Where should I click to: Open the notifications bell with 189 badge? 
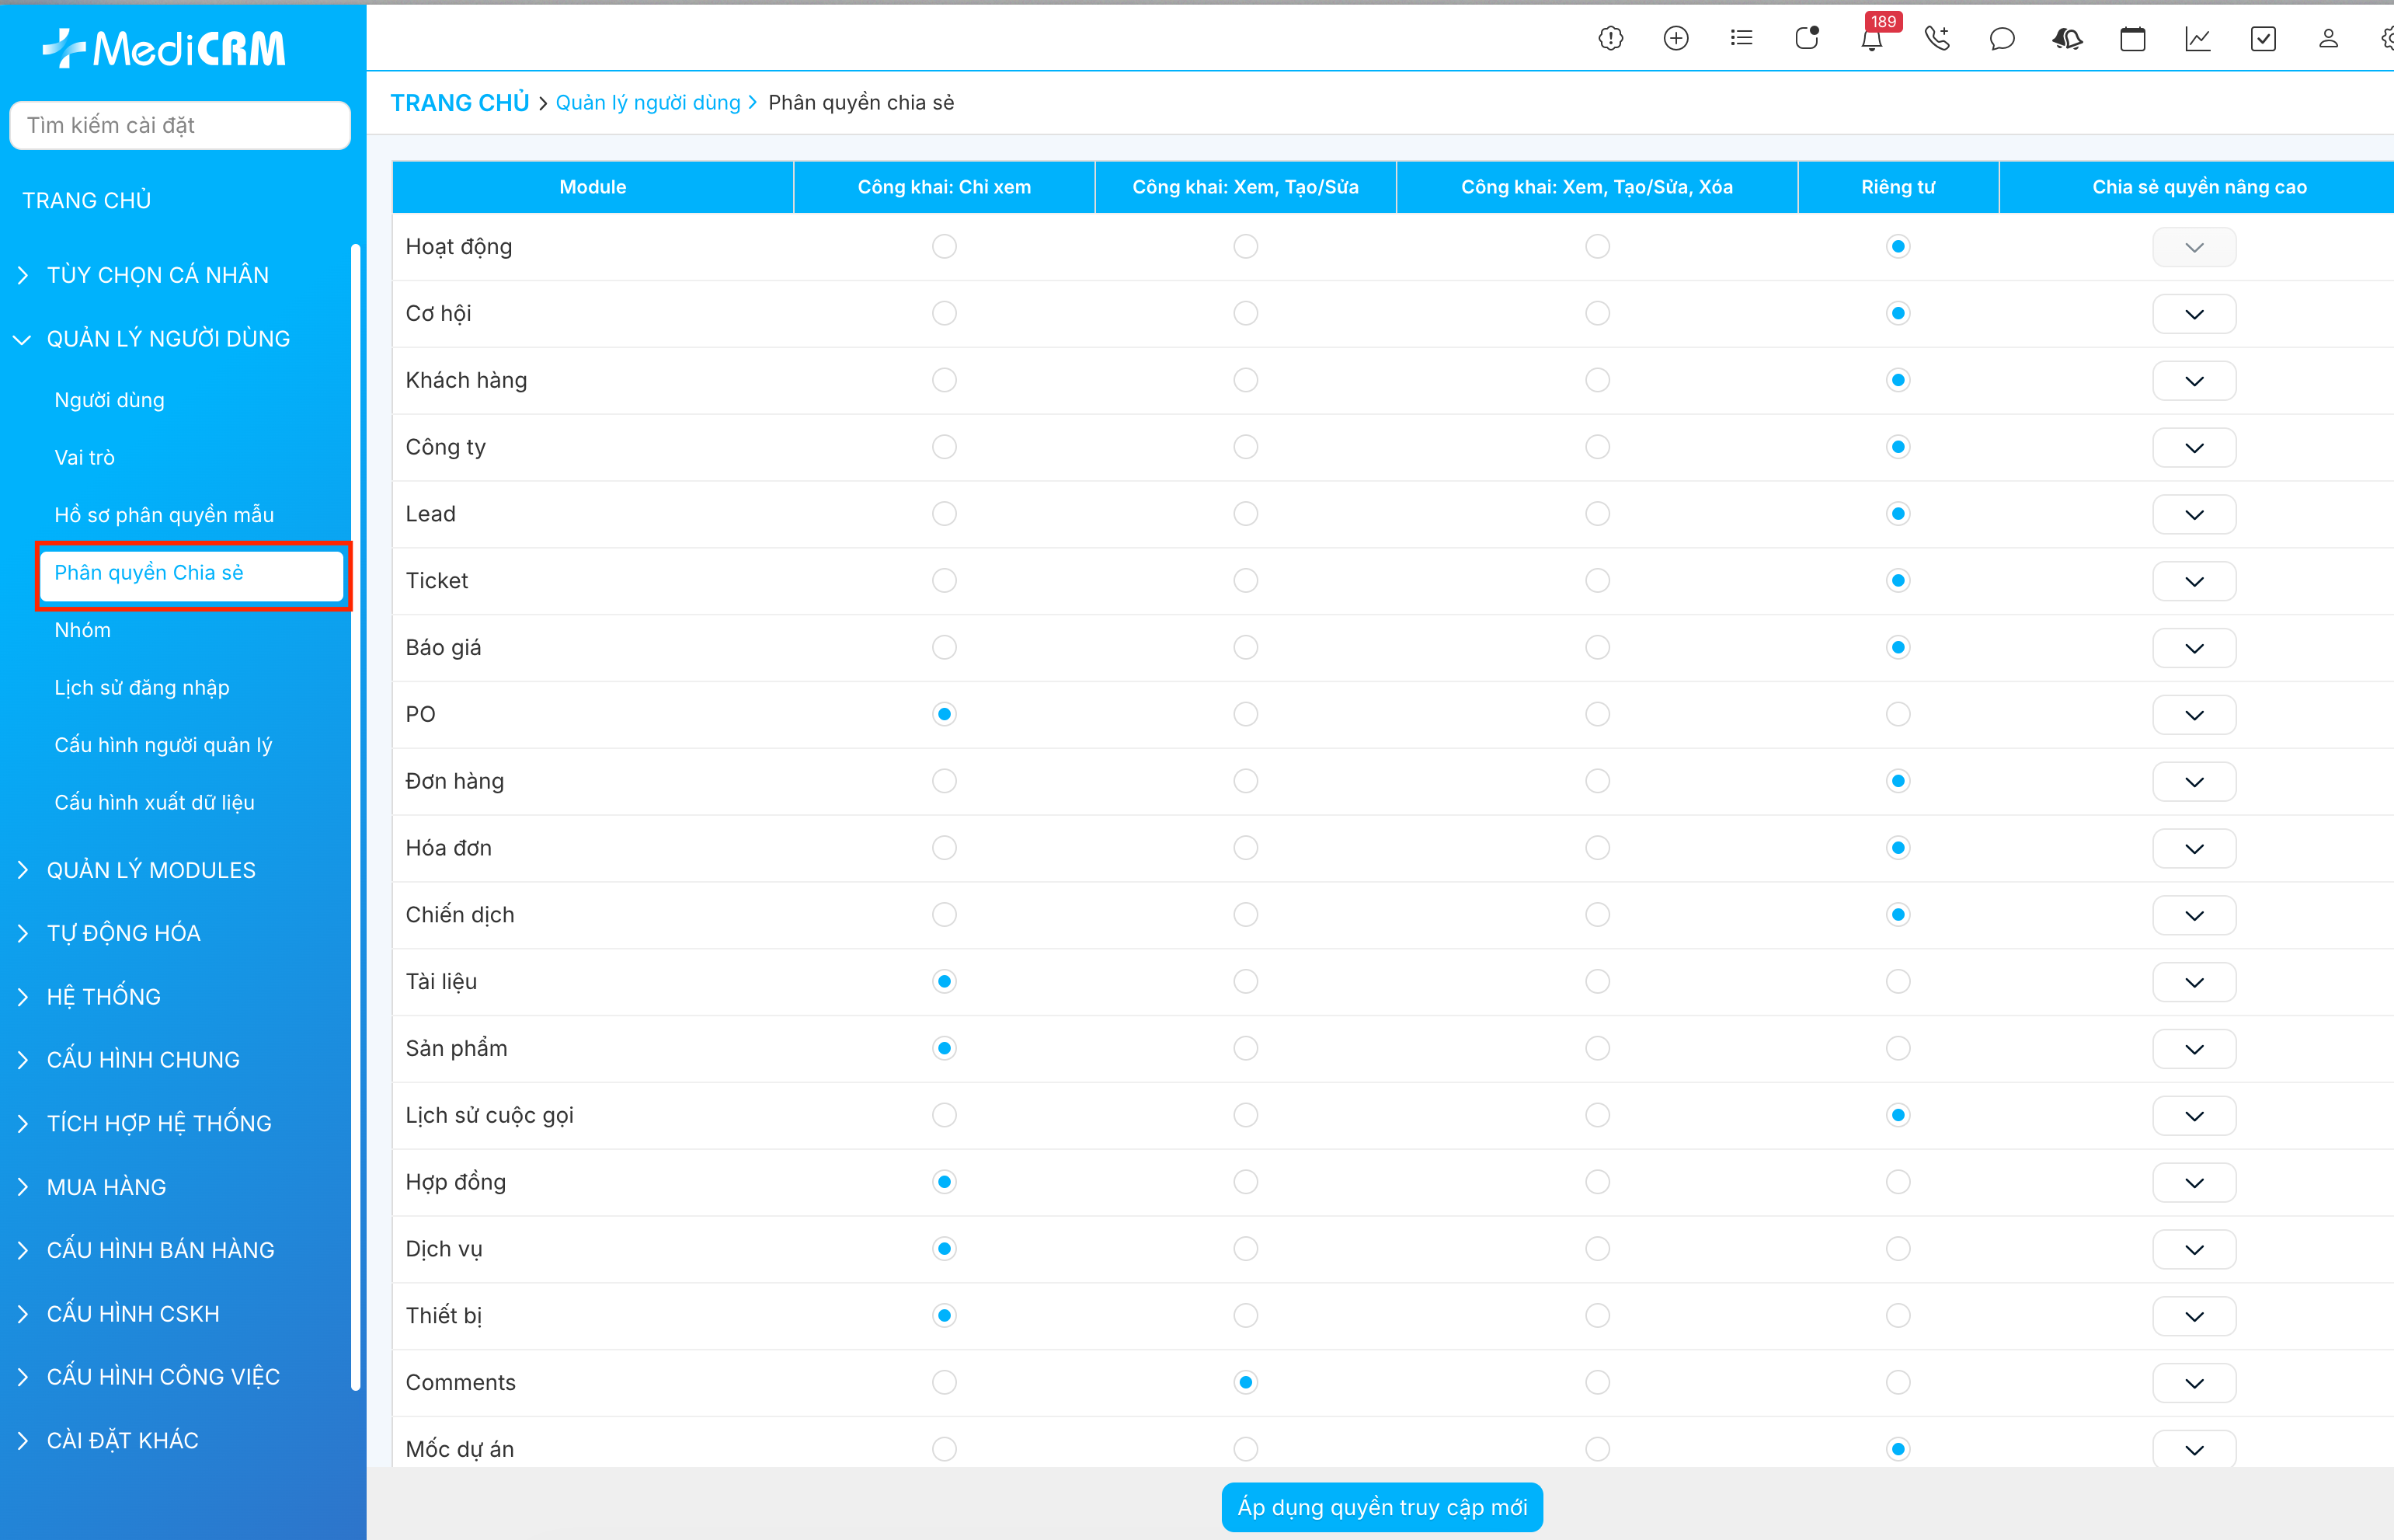1871,39
